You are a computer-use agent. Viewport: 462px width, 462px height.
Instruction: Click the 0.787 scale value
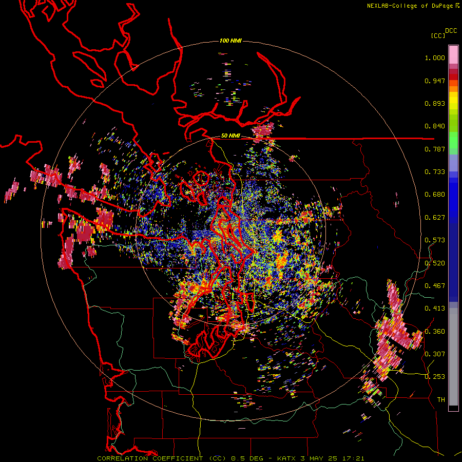435,149
